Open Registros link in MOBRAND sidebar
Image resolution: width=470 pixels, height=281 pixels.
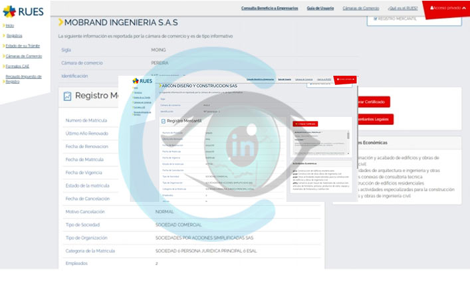(x=14, y=36)
